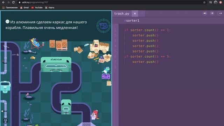Click the padlock site info icon
The width and height of the screenshot is (224, 126).
click(x=20, y=2)
